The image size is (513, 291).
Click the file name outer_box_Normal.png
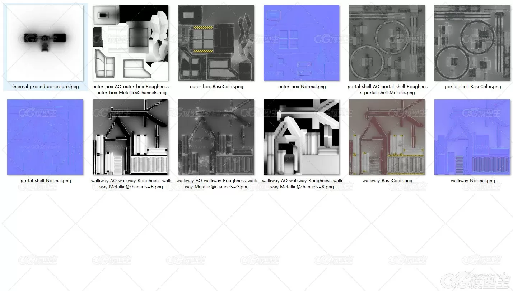click(x=302, y=87)
